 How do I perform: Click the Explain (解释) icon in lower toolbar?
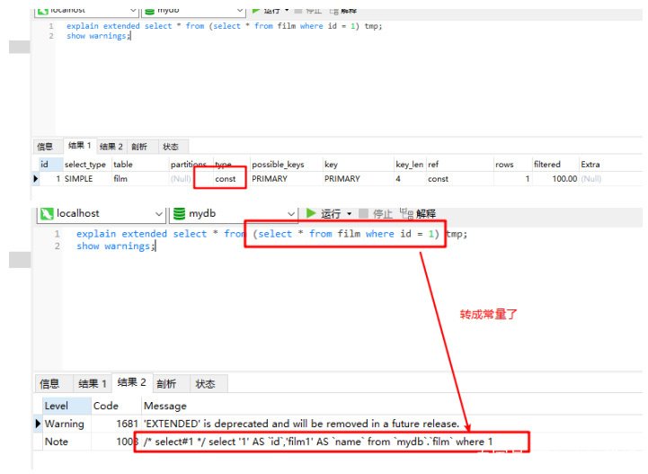point(406,213)
